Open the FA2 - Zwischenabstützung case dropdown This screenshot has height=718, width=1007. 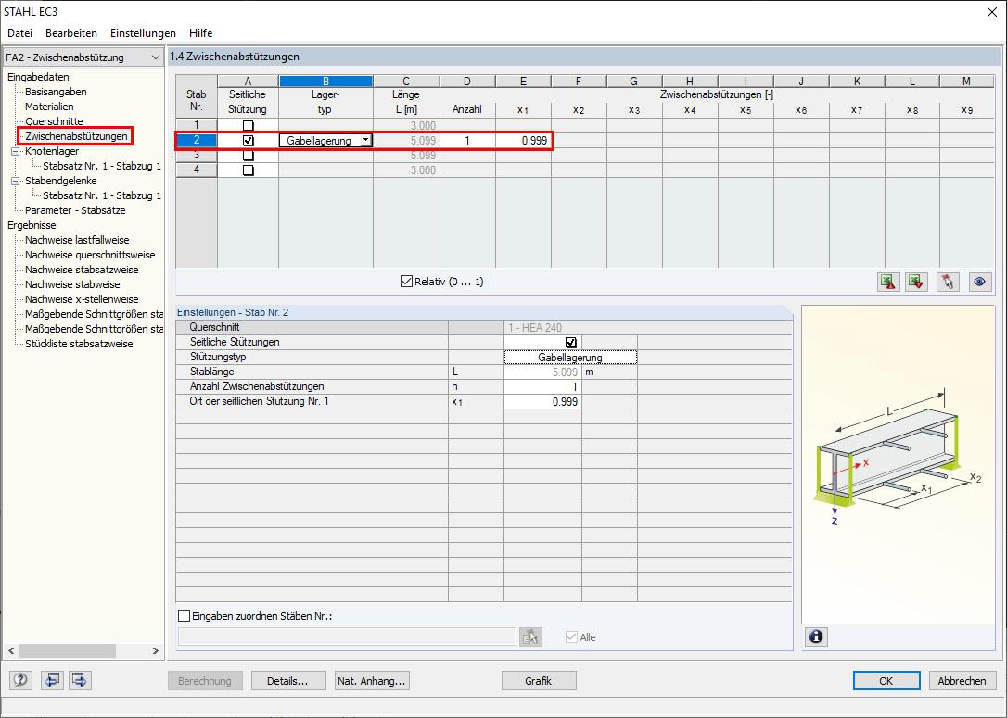pyautogui.click(x=155, y=57)
